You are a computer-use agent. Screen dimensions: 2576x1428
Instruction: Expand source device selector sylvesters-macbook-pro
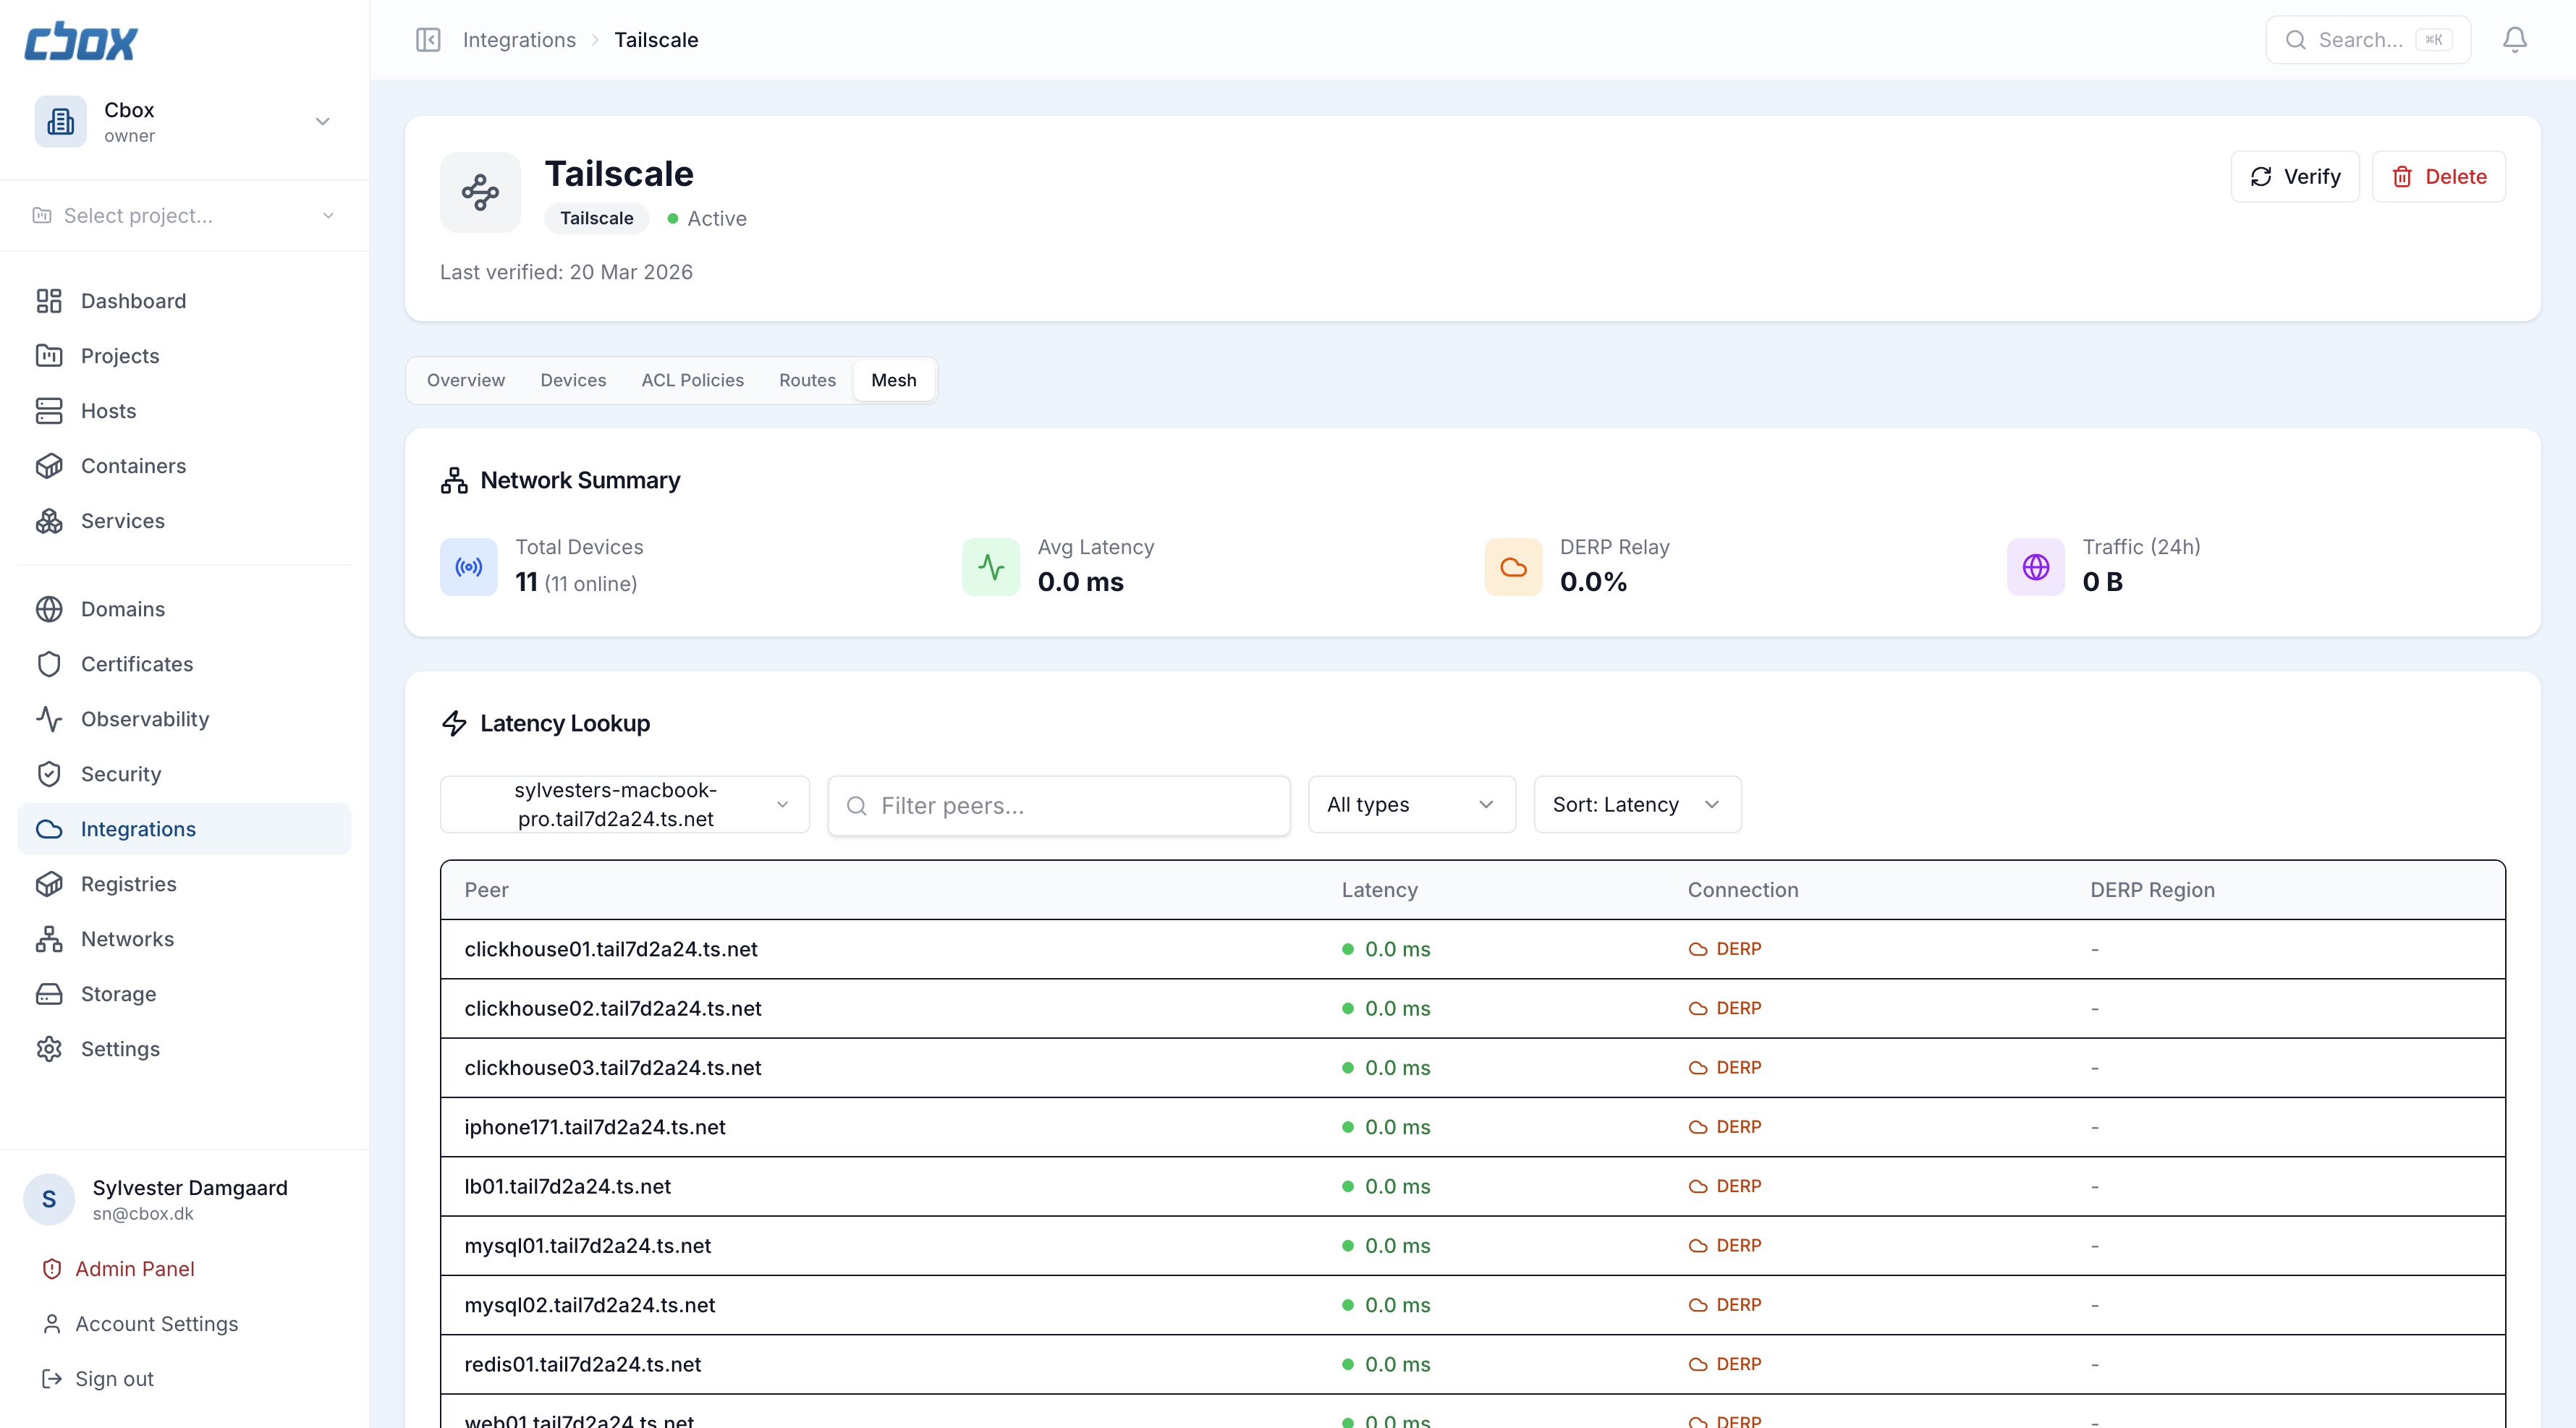[624, 805]
